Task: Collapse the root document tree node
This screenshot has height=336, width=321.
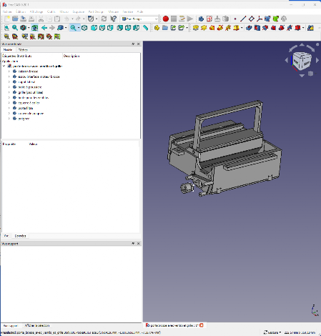Action: [4, 66]
